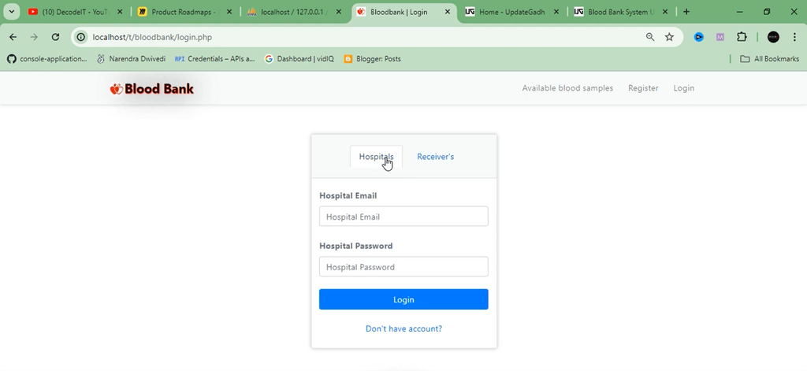Screen dimensions: 807x371
Task: Open the Chrome three-dot menu
Action: (x=795, y=37)
